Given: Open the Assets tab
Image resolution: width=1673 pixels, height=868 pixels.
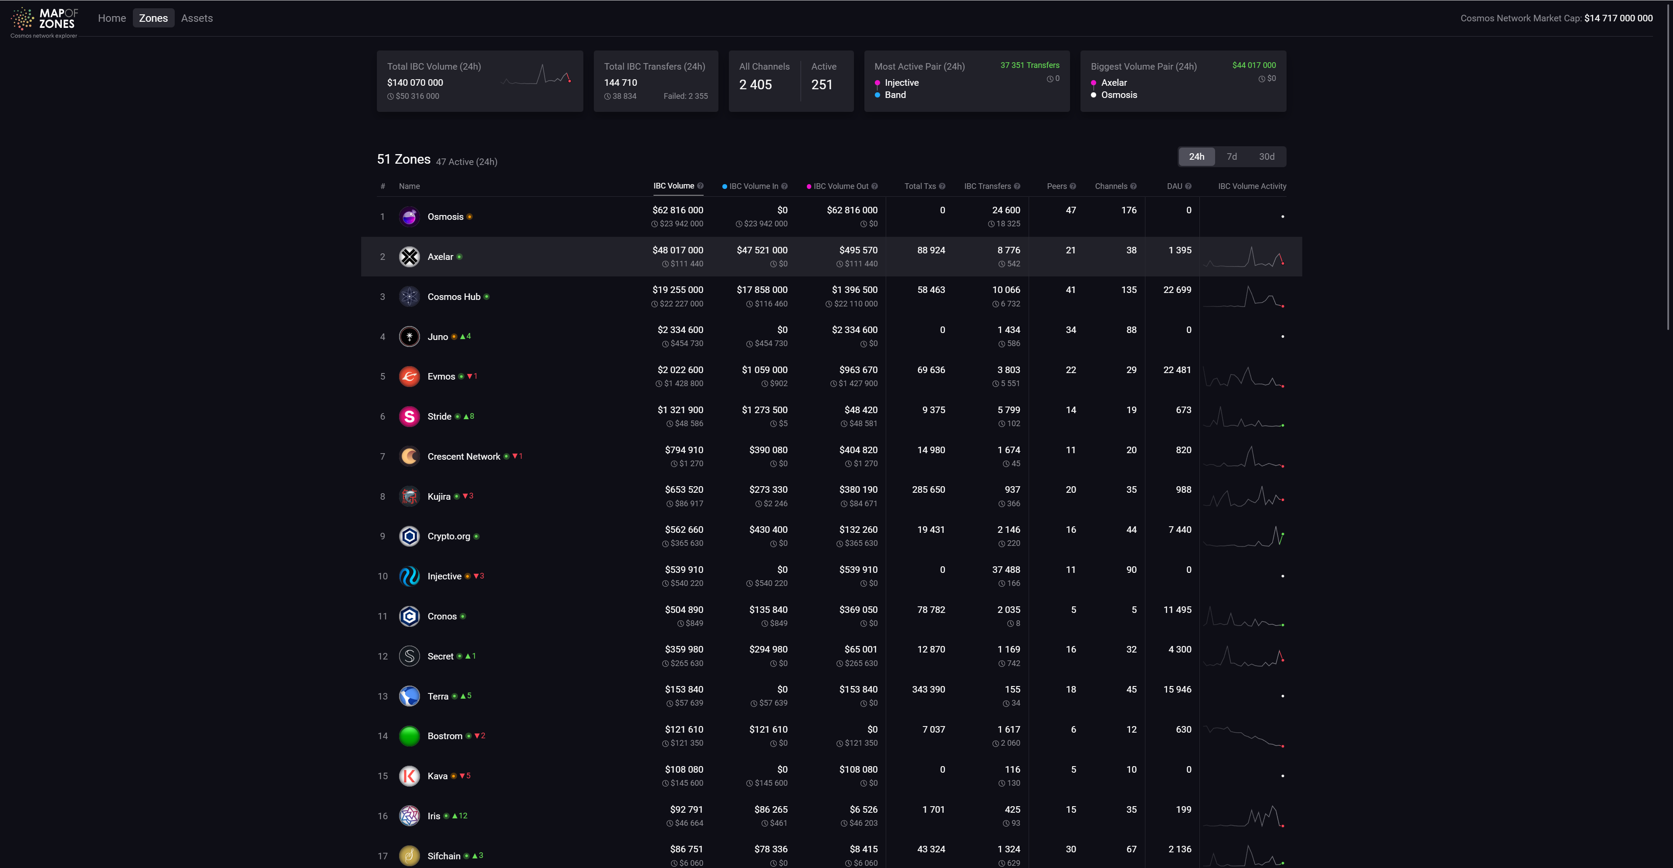Looking at the screenshot, I should click(197, 18).
